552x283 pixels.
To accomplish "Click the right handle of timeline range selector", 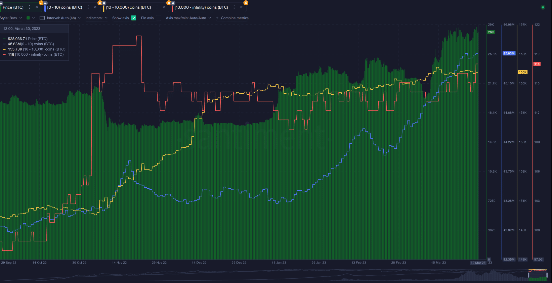I will point(547,275).
